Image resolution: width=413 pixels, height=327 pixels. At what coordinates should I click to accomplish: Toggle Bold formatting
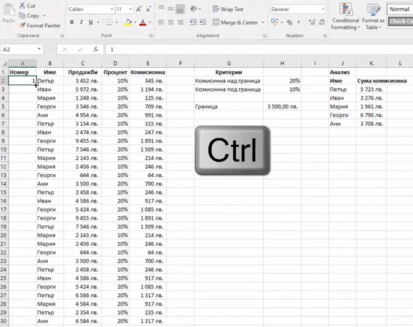pos(72,23)
